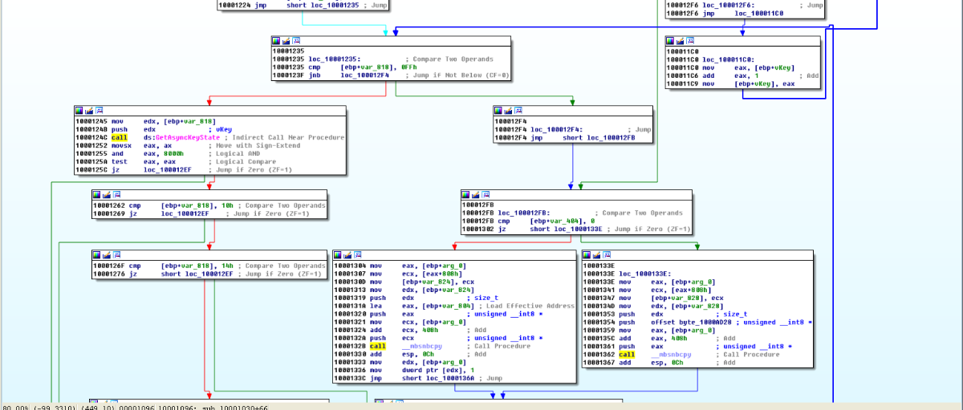Image resolution: width=963 pixels, height=410 pixels.
Task: Set node color on loc_100011C0 block
Action: click(671, 40)
